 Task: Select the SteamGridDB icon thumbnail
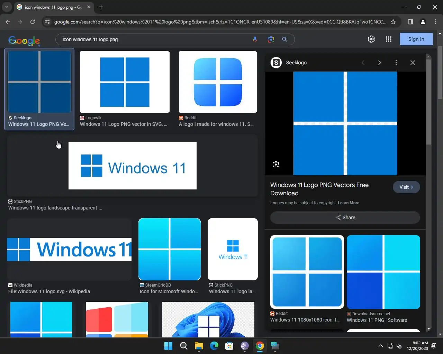tap(170, 249)
